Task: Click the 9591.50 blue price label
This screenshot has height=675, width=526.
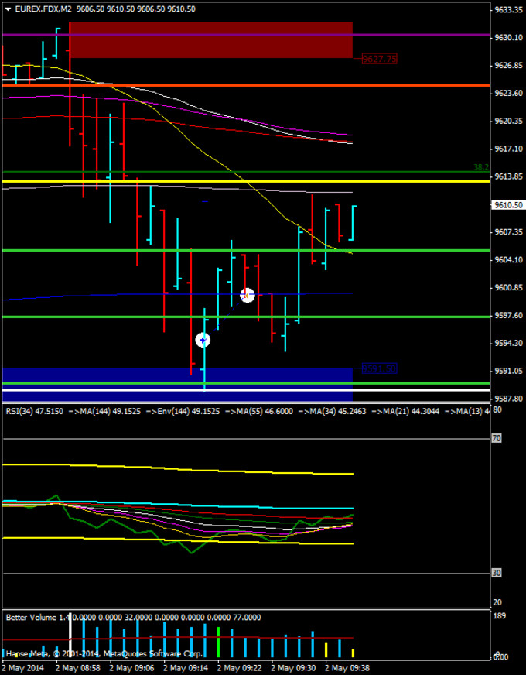Action: (x=379, y=369)
